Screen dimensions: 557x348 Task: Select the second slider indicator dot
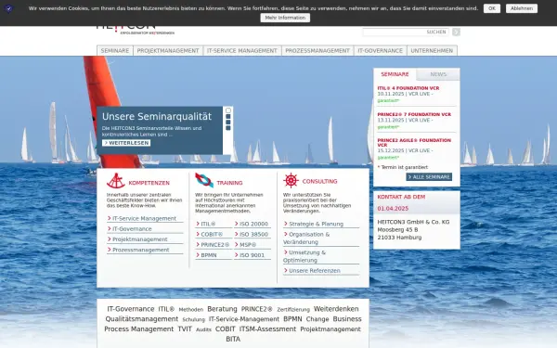click(228, 117)
